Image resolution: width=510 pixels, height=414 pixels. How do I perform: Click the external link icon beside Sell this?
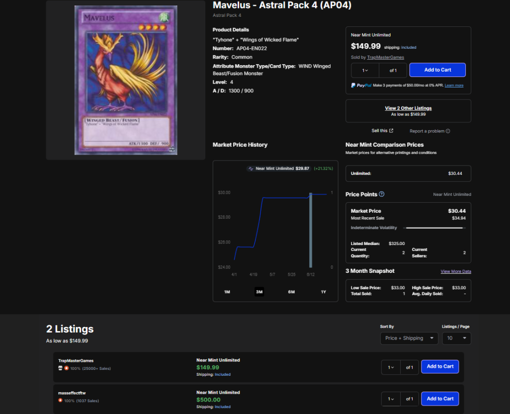pyautogui.click(x=391, y=131)
